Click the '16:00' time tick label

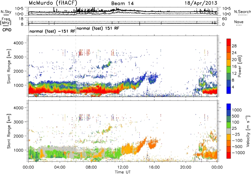tap(154, 167)
